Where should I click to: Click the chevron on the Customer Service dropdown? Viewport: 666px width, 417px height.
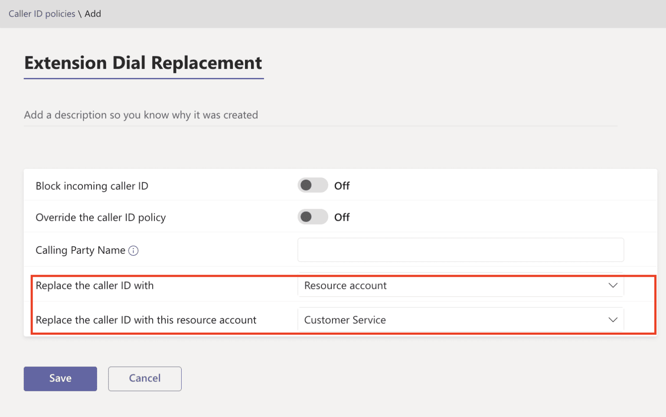tap(613, 320)
